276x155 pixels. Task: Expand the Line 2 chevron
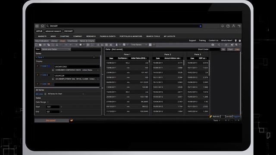point(41,75)
